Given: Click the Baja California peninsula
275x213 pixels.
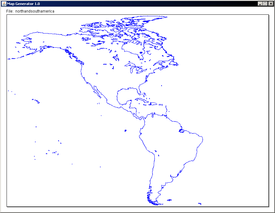Looking at the screenshot, I should pyautogui.click(x=96, y=91).
